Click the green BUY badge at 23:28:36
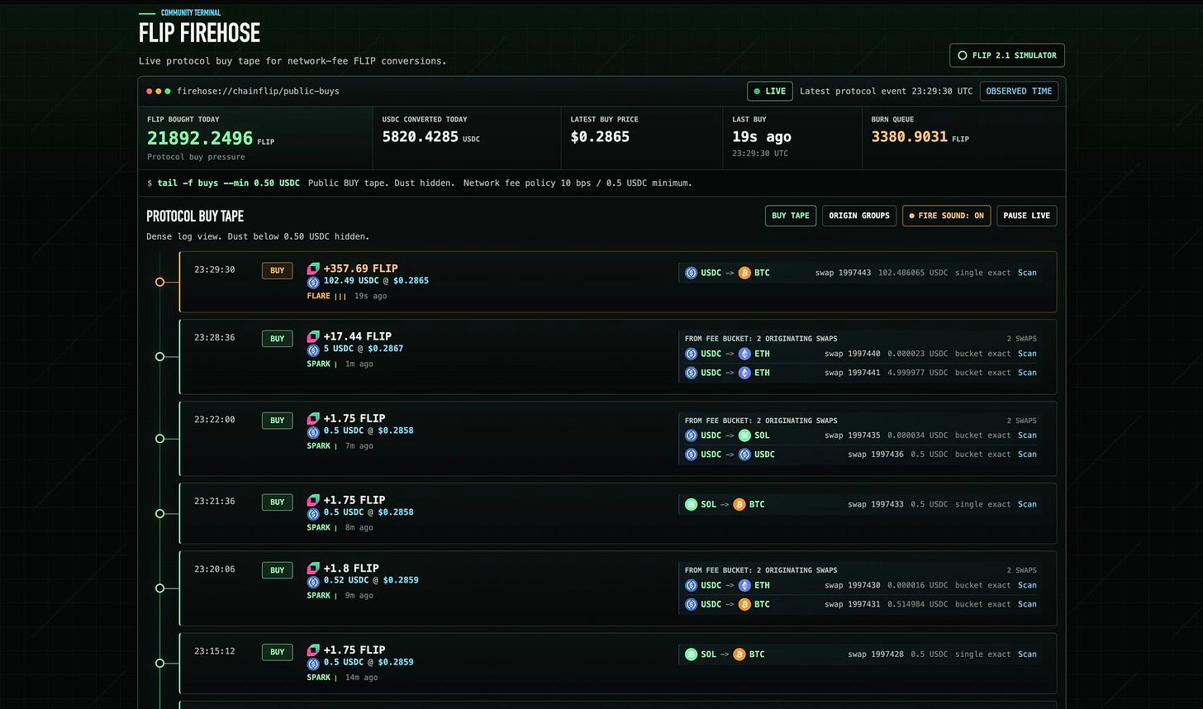 tap(277, 338)
